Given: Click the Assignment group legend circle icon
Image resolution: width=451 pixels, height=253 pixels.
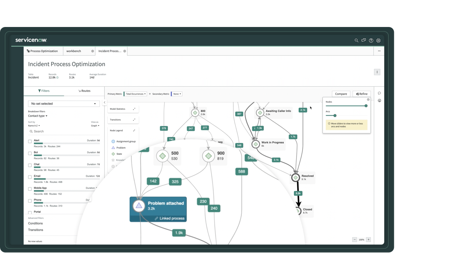Looking at the screenshot, I should click(x=113, y=141).
